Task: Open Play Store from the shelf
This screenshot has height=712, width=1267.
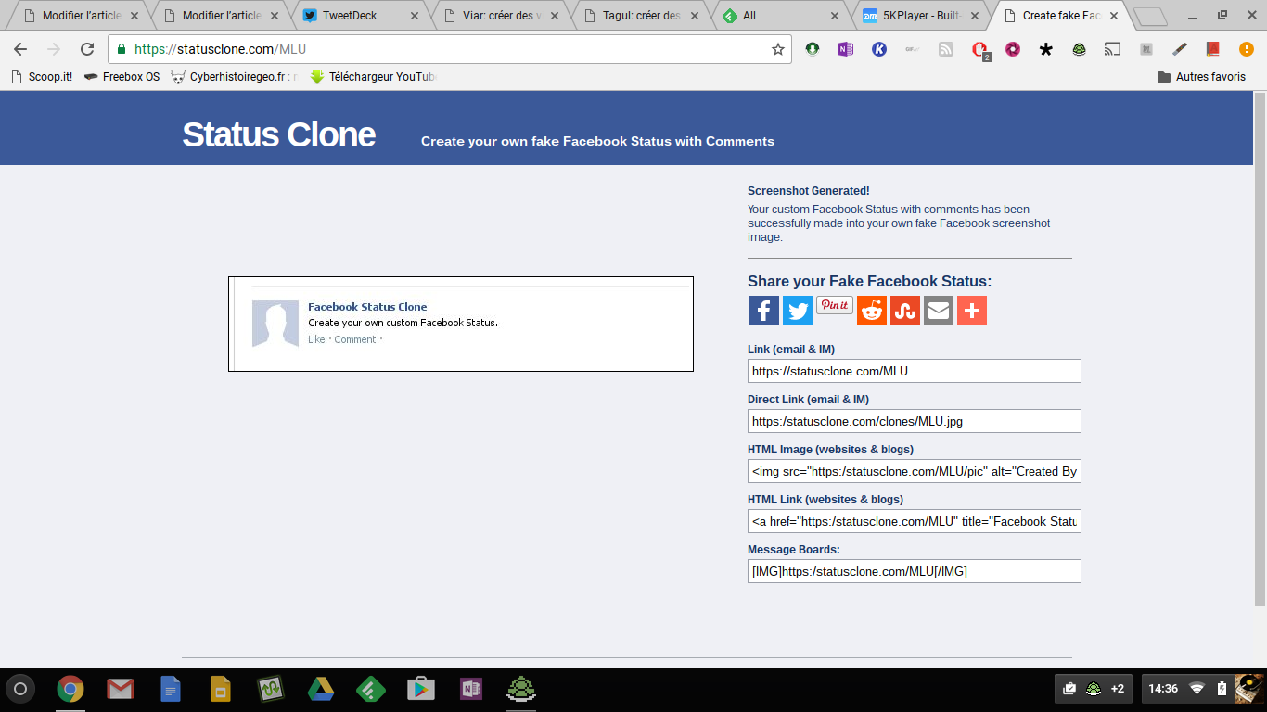Action: 421,689
